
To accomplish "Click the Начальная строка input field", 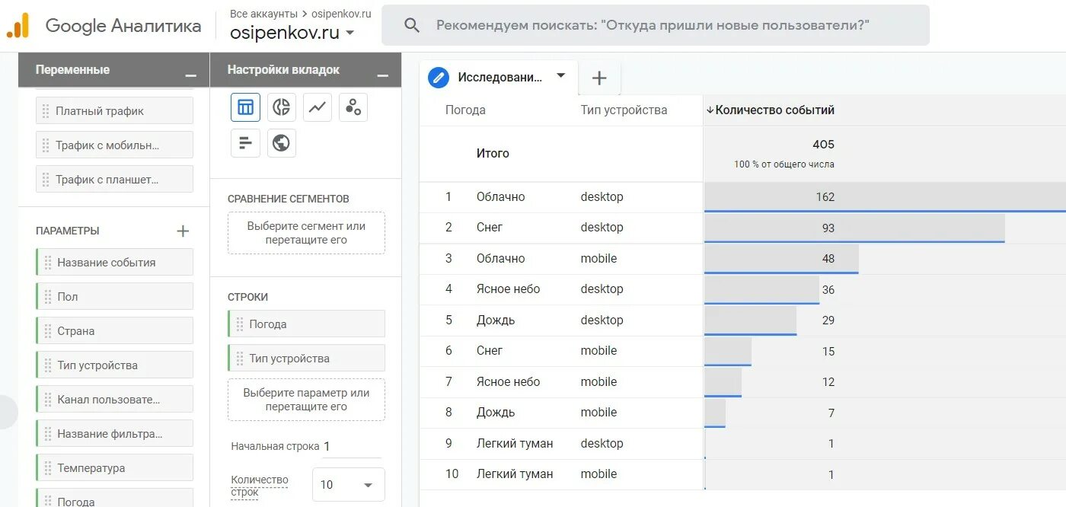I will point(352,448).
